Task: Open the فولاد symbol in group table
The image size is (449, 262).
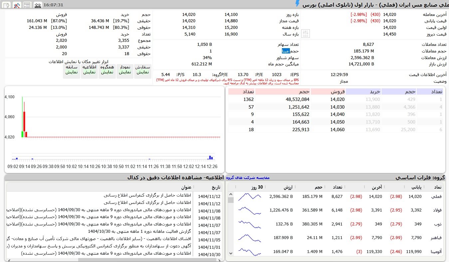Action: point(436,210)
